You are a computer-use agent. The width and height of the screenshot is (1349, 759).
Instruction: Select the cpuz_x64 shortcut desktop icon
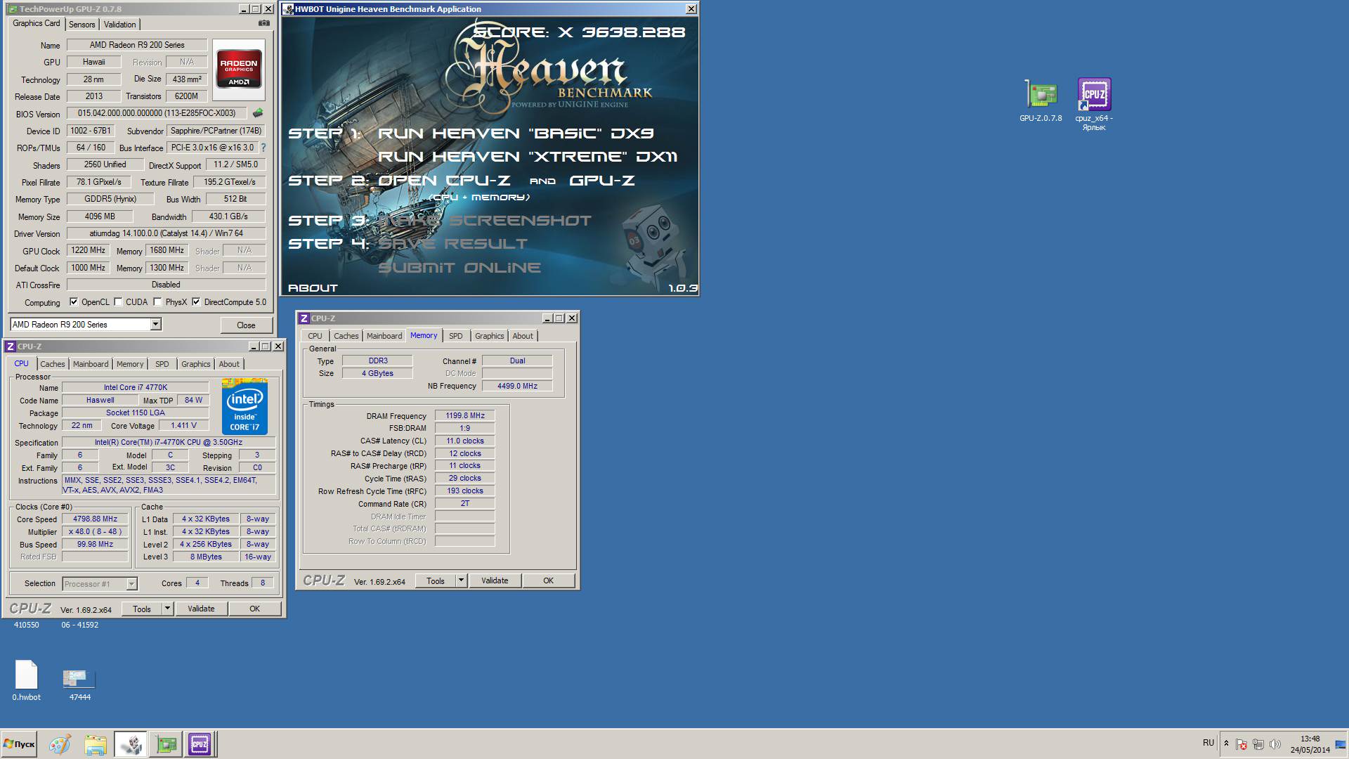click(x=1094, y=104)
